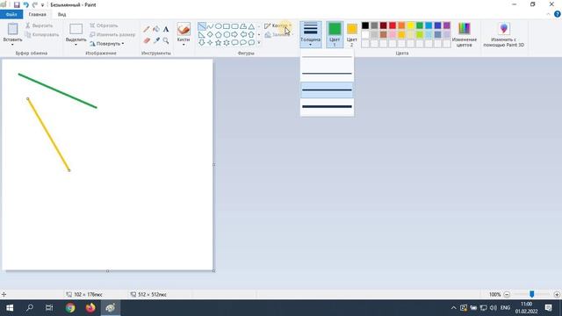Select the Up arrow shape

(x=251, y=35)
